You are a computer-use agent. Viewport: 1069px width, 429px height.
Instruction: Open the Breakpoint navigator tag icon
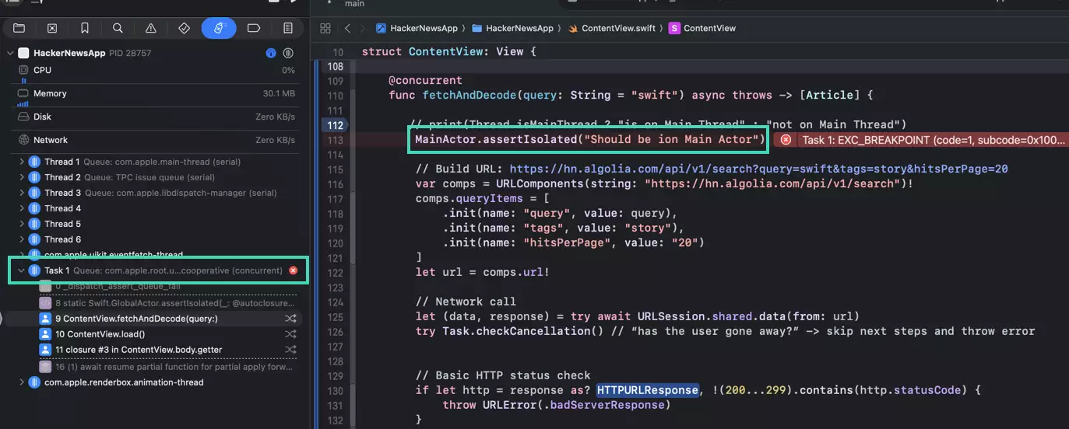pos(253,28)
